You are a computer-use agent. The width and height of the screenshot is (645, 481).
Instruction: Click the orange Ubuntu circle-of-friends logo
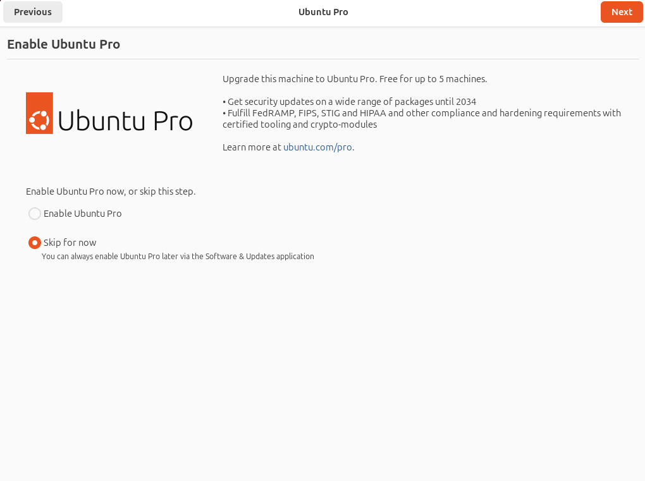click(39, 113)
